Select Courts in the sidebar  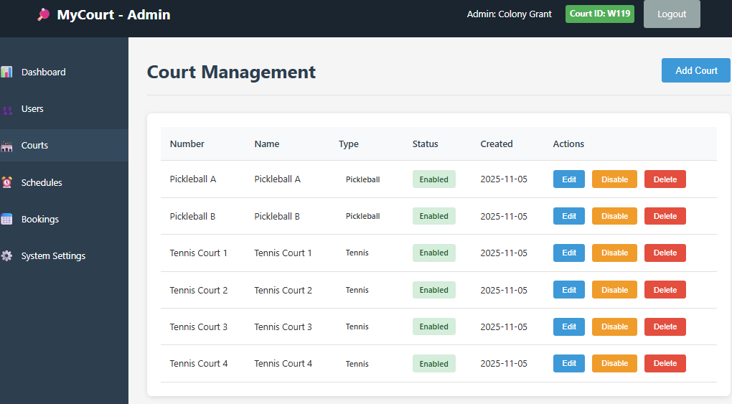(x=64, y=145)
